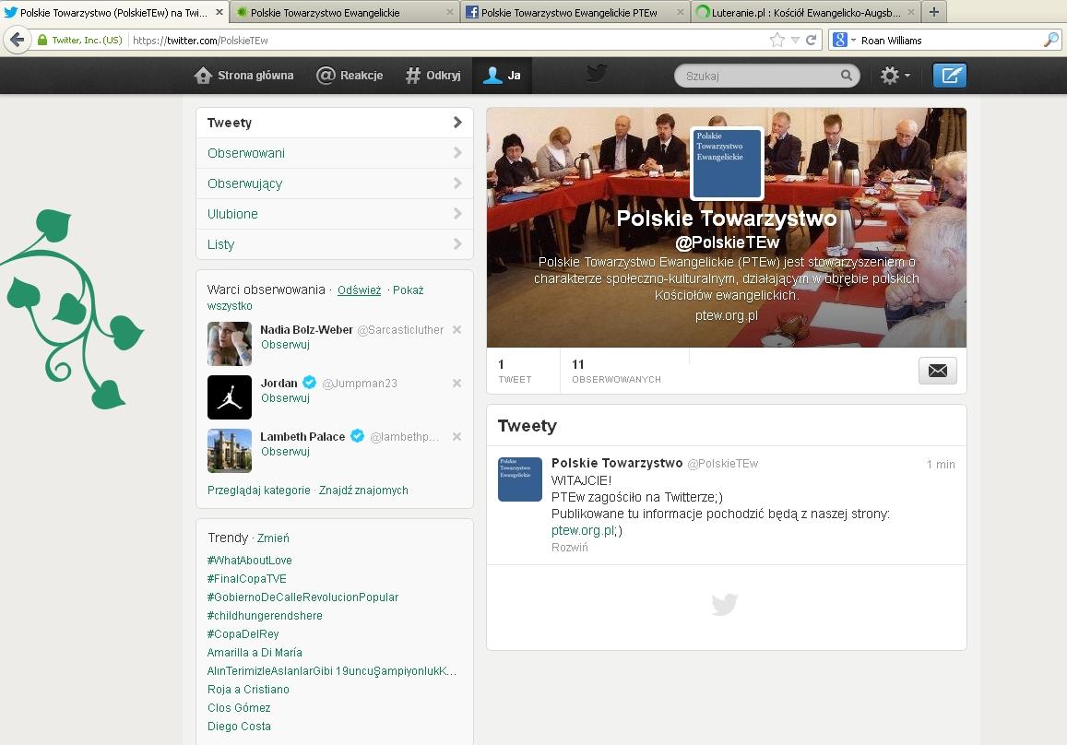This screenshot has height=745, width=1067.
Task: Close the first Polskie Towarzystwo Twitter tab
Action: point(219,12)
